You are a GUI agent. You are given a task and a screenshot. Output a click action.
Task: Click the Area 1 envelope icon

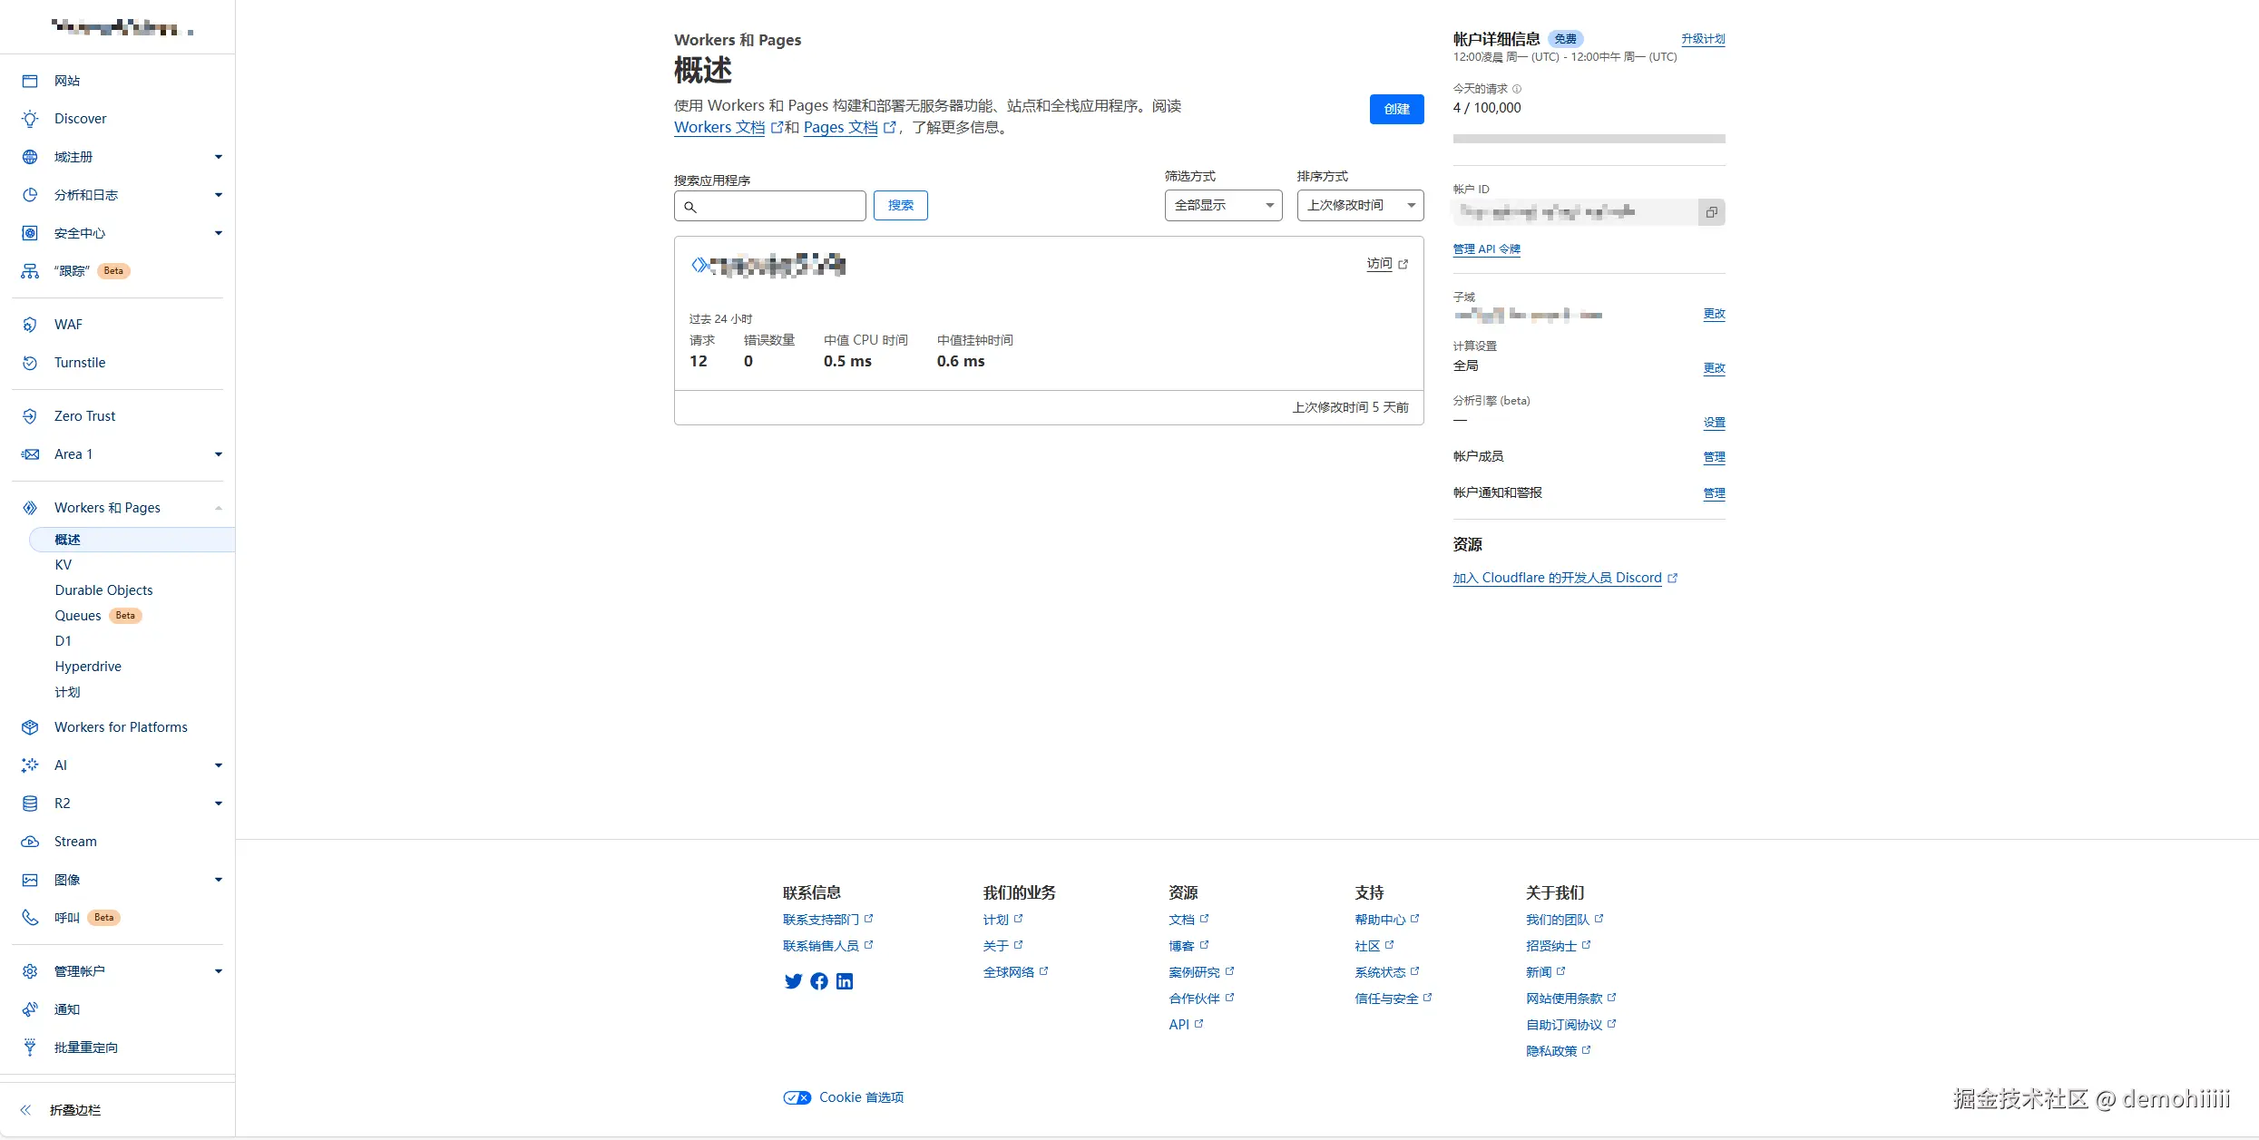tap(30, 454)
